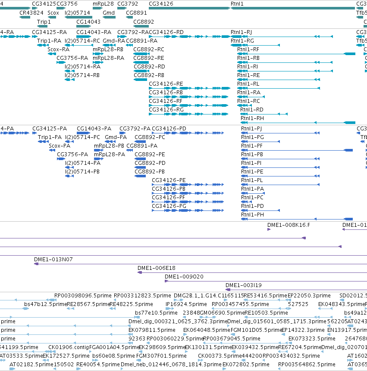Select BAC clone DME1-003I19 label
This screenshot has width=367, height=371.
244,285
